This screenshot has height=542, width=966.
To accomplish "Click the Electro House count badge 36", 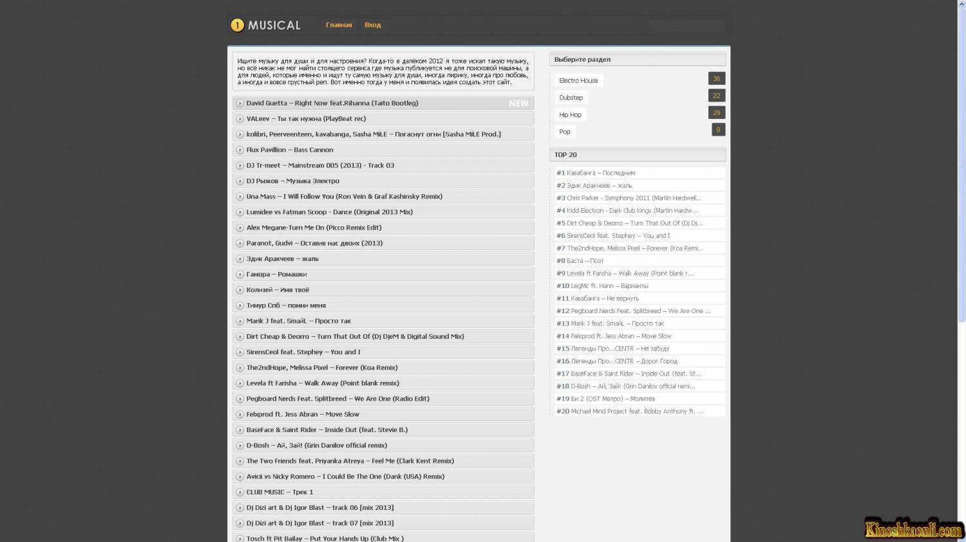I will click(x=717, y=78).
